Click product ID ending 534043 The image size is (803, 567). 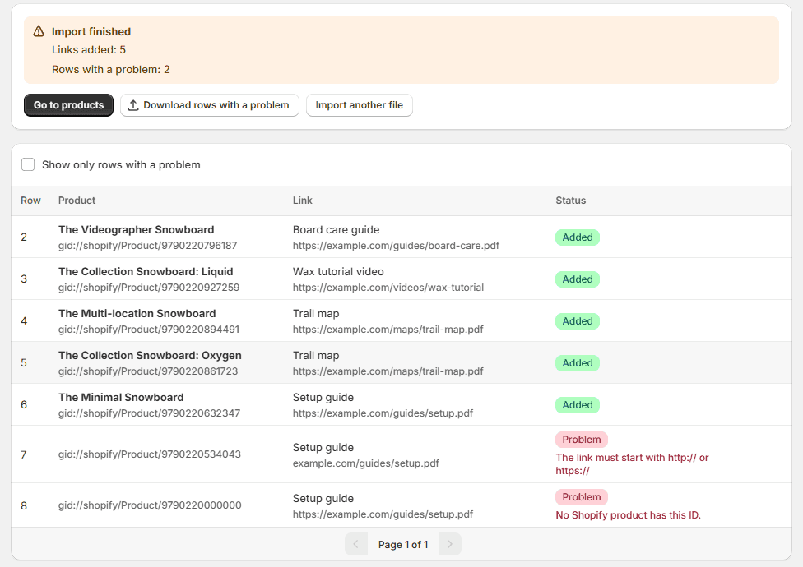150,454
